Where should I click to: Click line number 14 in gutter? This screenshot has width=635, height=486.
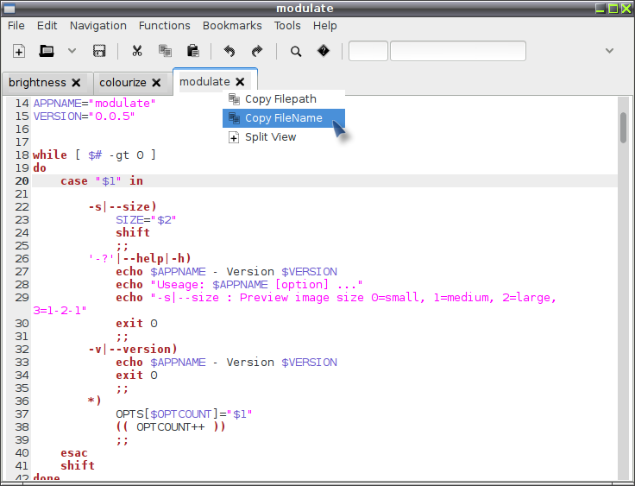click(x=22, y=103)
